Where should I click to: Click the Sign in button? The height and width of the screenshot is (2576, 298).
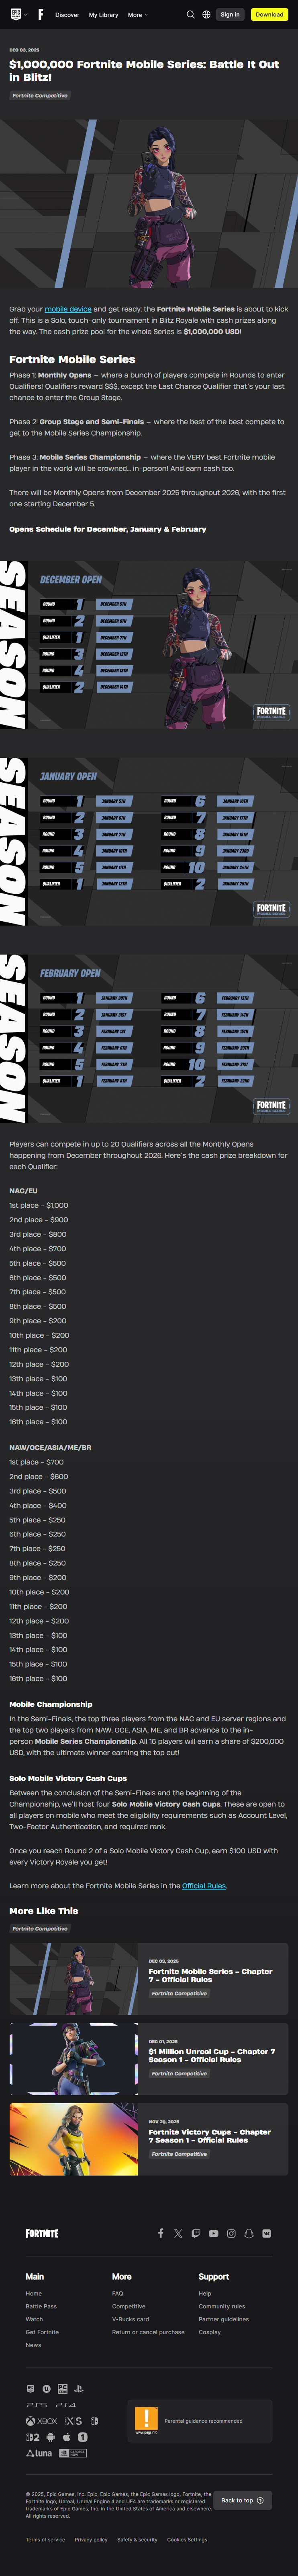click(x=229, y=15)
